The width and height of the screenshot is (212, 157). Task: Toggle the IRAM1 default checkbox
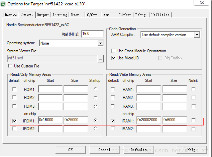coord(113,121)
